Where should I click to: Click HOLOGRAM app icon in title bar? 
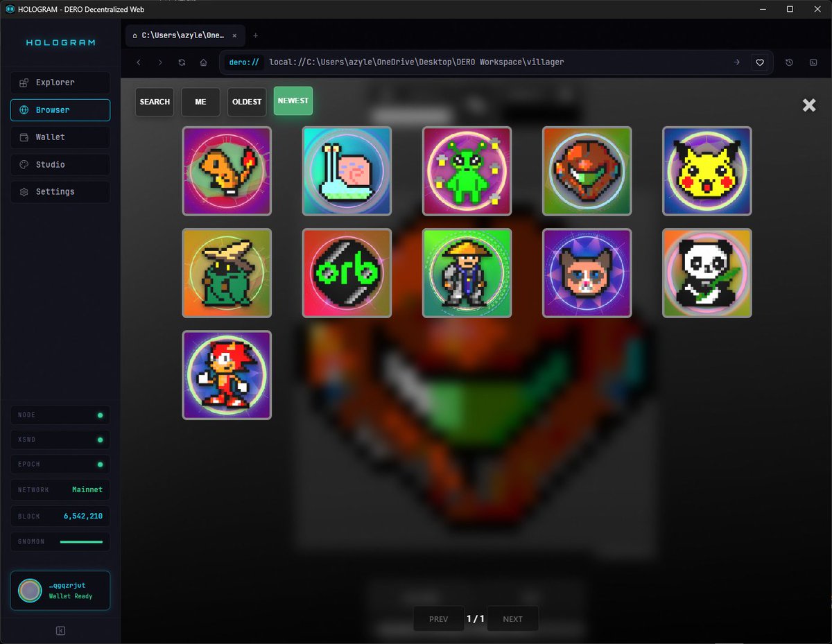click(x=10, y=9)
